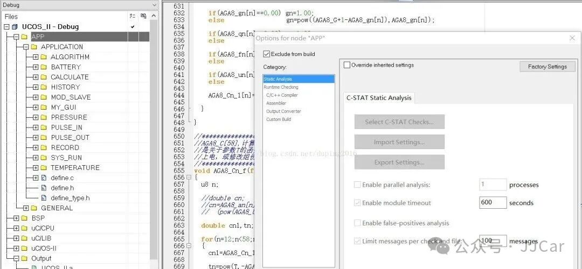The height and width of the screenshot is (269, 582).
Task: Collapse the APP tree node
Action: pyautogui.click(x=16, y=37)
